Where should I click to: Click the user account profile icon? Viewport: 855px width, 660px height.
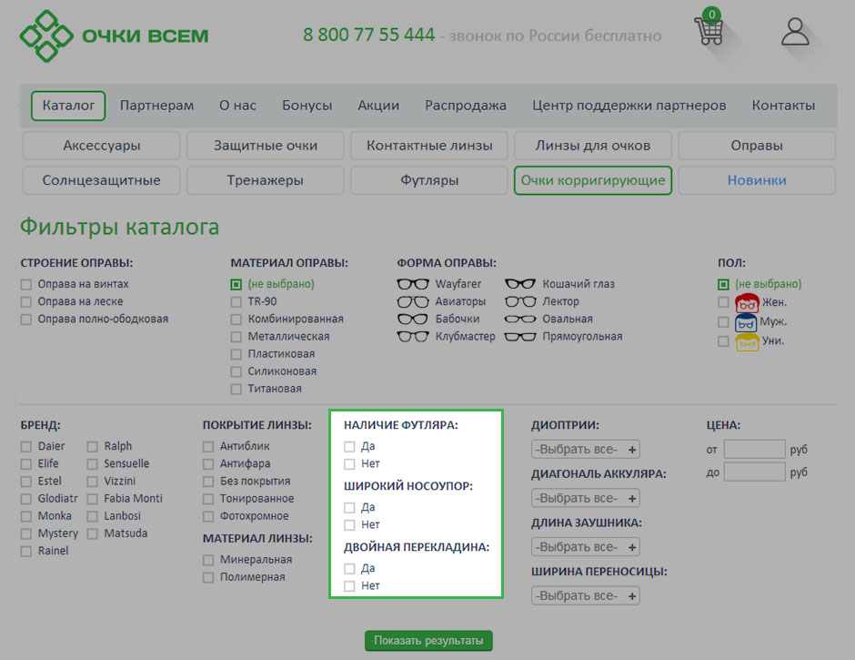(795, 31)
